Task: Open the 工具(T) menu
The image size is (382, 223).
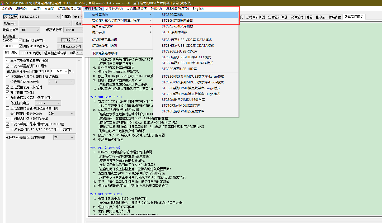Action: point(35,9)
